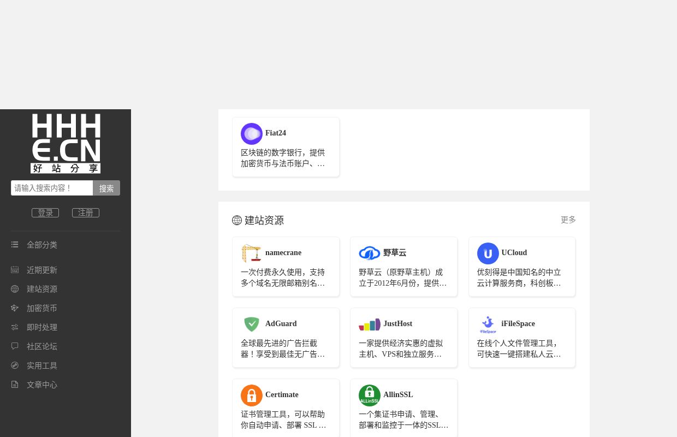Click the globe icon beside 建站资源 heading
This screenshot has height=437, width=677.
(x=237, y=220)
